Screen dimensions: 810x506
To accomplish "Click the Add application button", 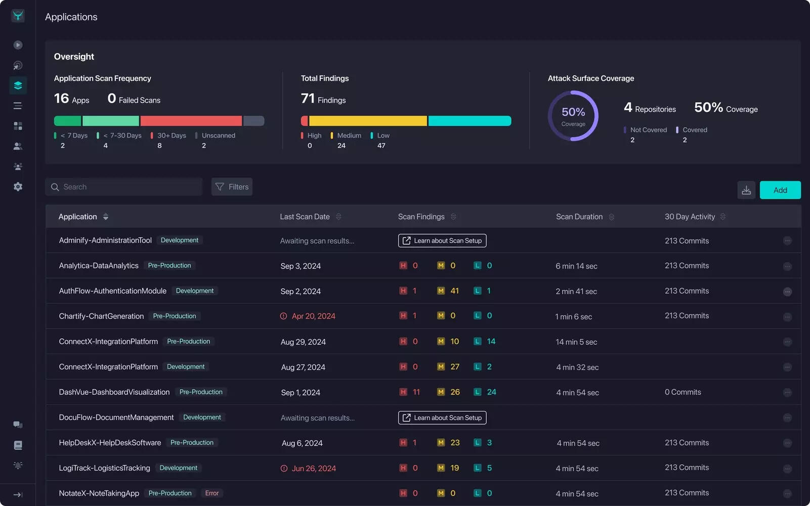I will coord(780,190).
